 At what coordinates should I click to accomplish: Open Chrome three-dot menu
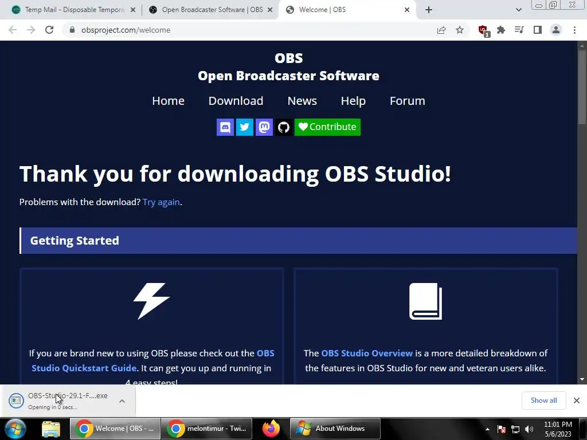tap(574, 30)
